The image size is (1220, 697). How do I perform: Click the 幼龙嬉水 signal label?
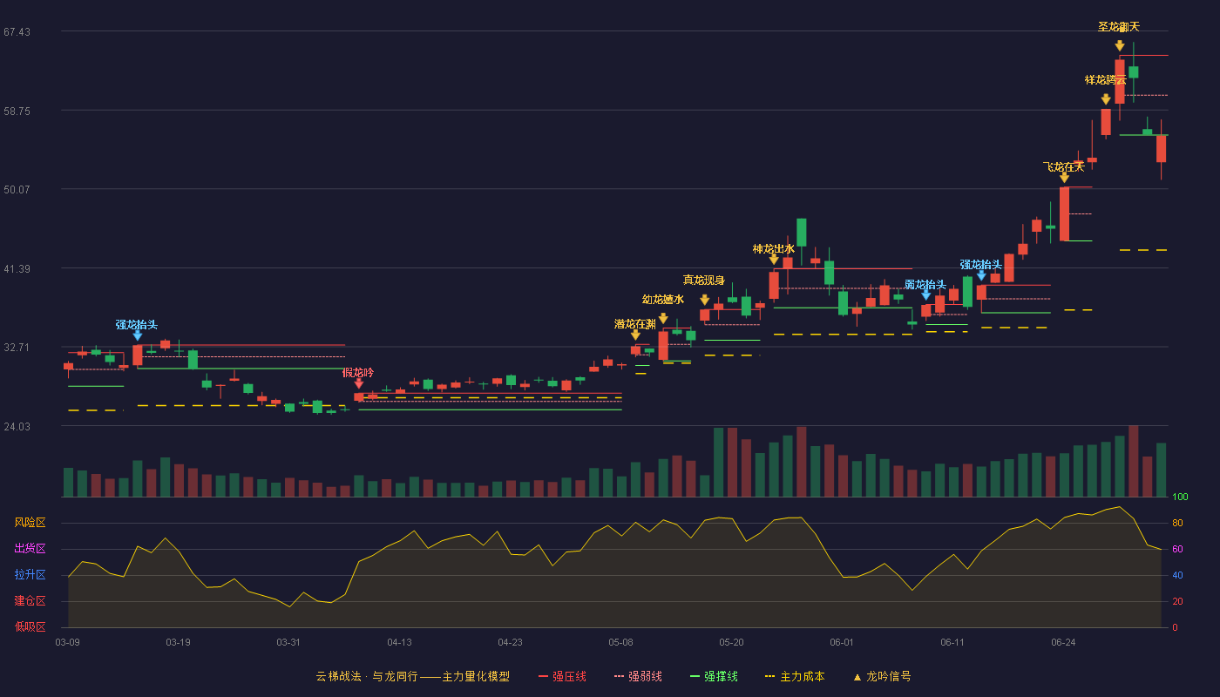click(x=663, y=300)
